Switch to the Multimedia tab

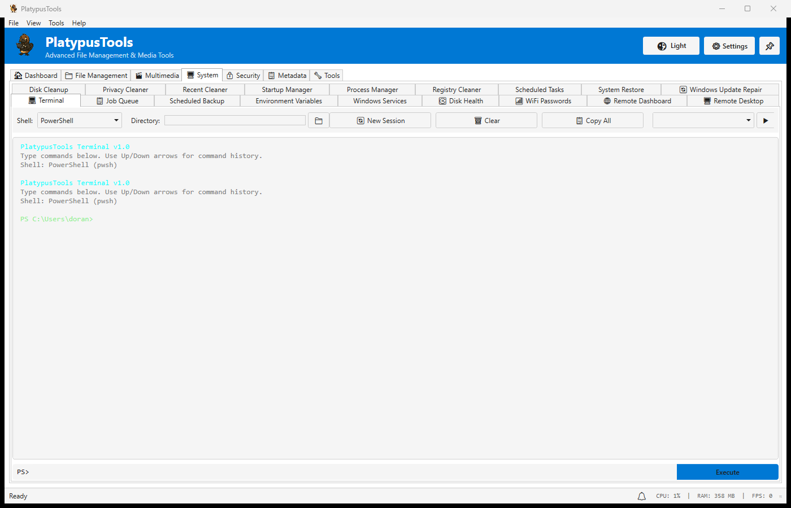(157, 76)
